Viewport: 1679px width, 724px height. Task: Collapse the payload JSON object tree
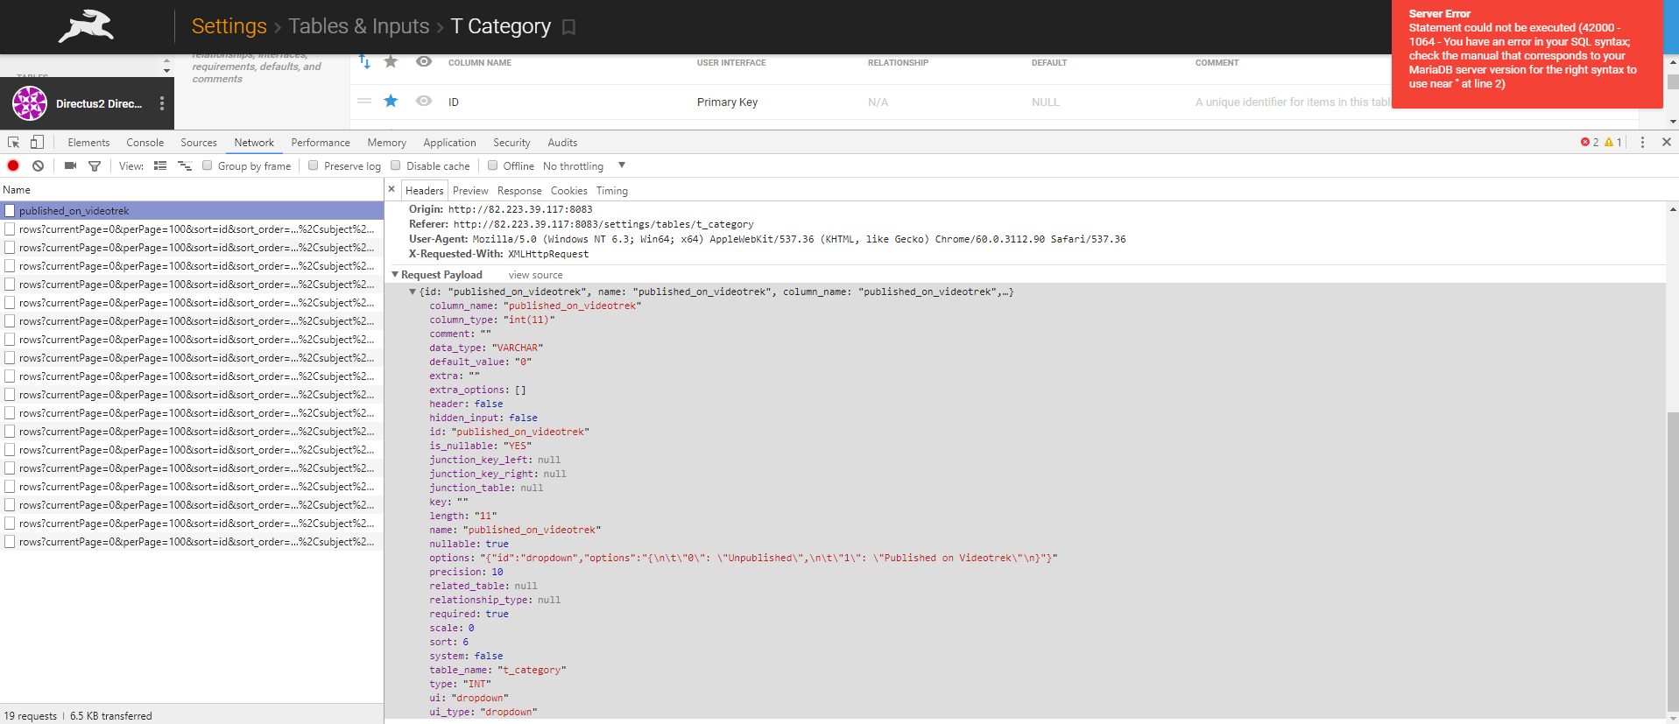[413, 292]
